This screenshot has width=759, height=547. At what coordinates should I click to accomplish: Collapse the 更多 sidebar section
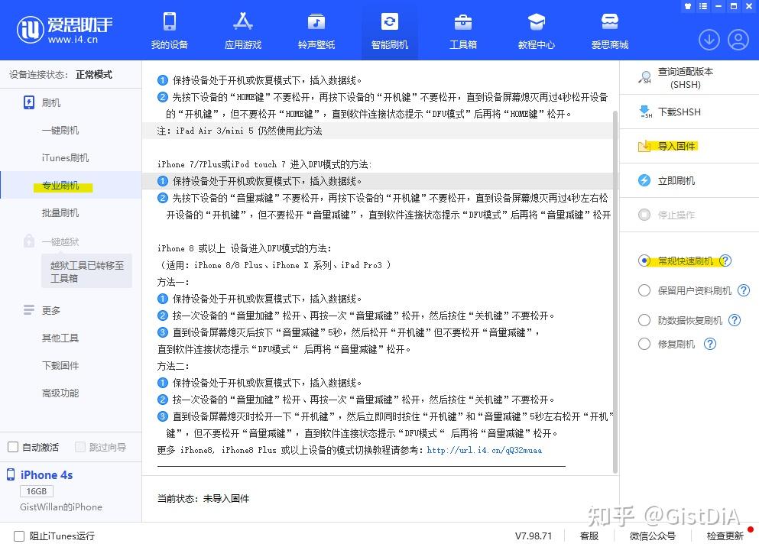coord(50,310)
